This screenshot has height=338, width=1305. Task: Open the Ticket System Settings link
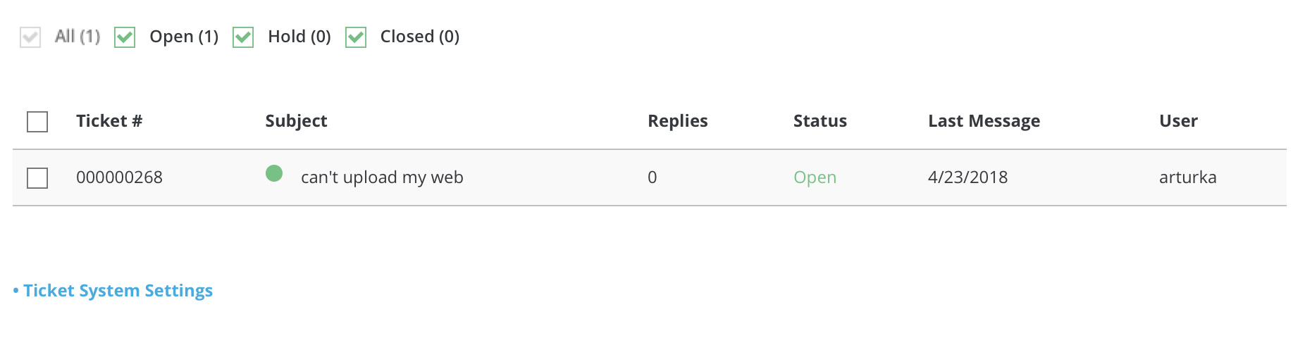coord(118,291)
